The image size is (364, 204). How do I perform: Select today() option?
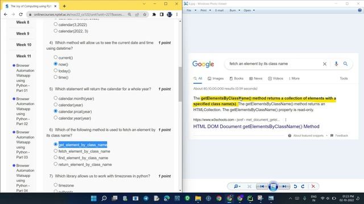pyautogui.click(x=56, y=70)
